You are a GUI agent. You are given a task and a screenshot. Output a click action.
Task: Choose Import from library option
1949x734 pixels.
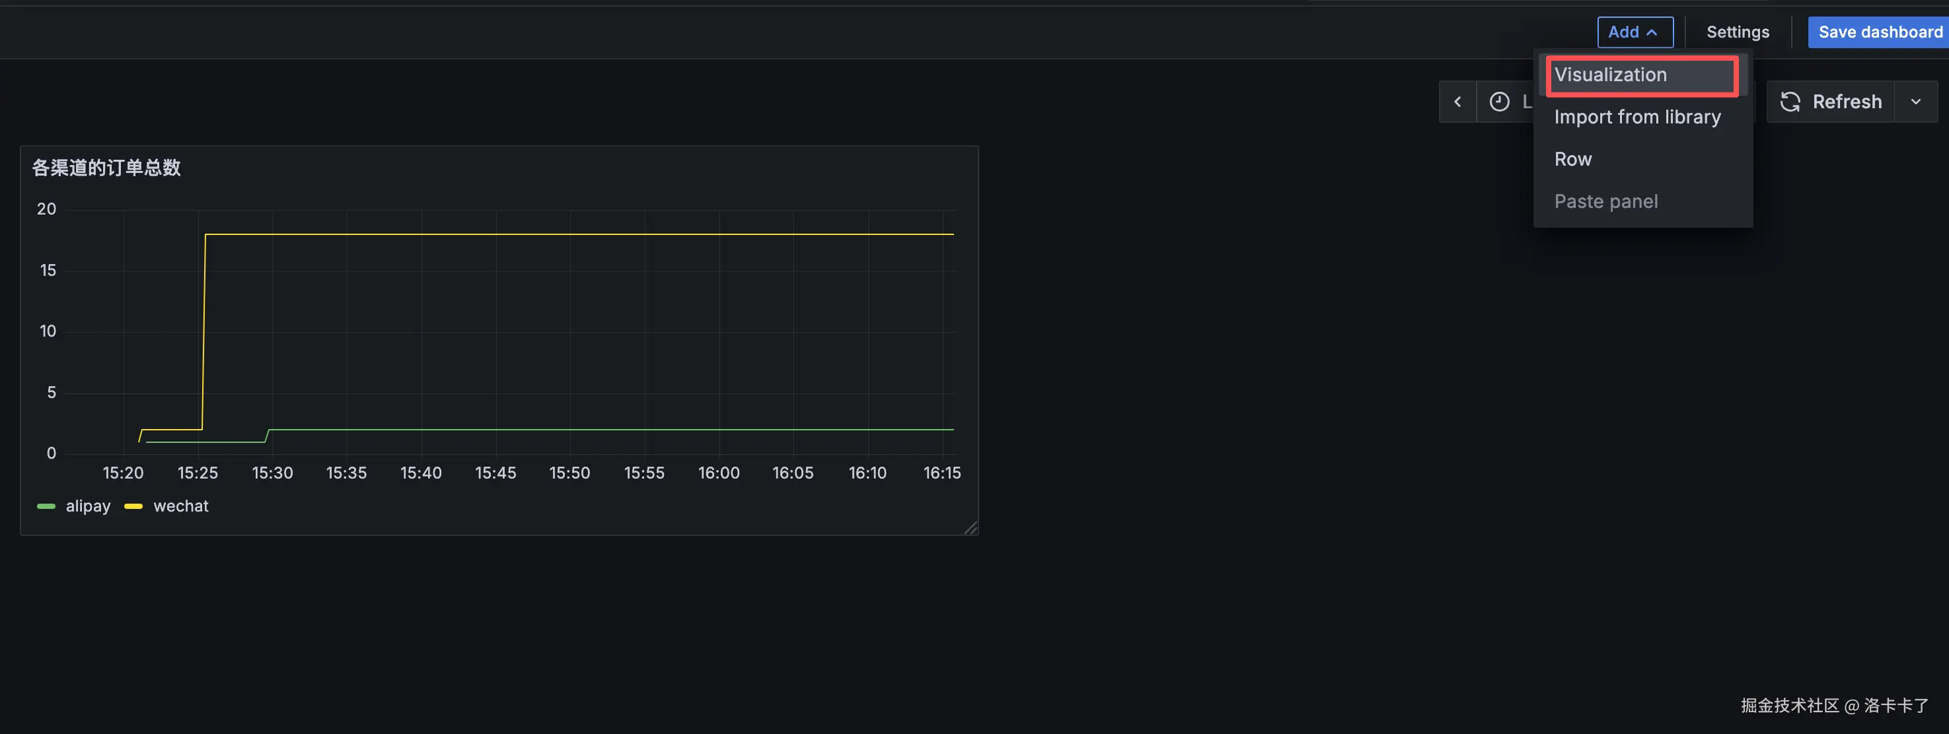click(1637, 117)
